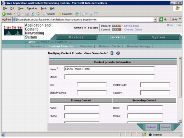The height and width of the screenshot is (138, 184).
Task: Open the Content Provider section
Action: pos(61,46)
